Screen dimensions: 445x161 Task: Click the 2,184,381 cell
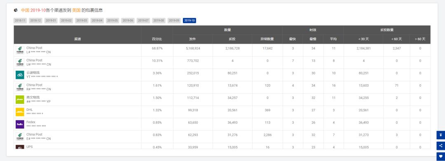tap(363, 48)
